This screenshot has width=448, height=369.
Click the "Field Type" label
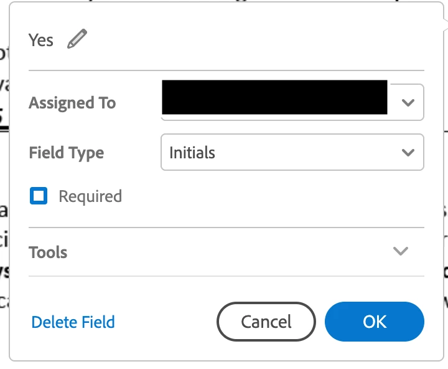67,153
